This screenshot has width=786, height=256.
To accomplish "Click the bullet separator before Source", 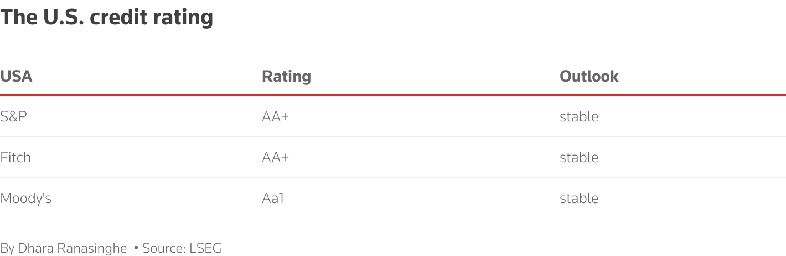I will click(136, 248).
